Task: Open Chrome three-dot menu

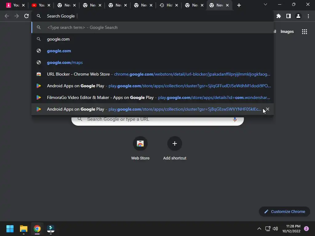Action: pos(308,16)
